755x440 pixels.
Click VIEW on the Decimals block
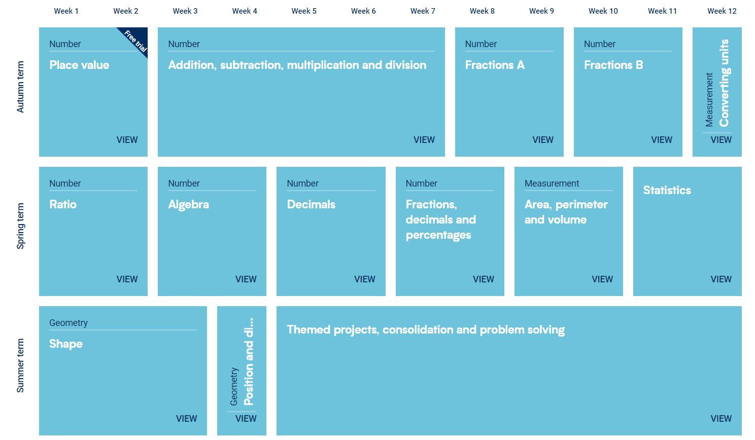pyautogui.click(x=364, y=279)
